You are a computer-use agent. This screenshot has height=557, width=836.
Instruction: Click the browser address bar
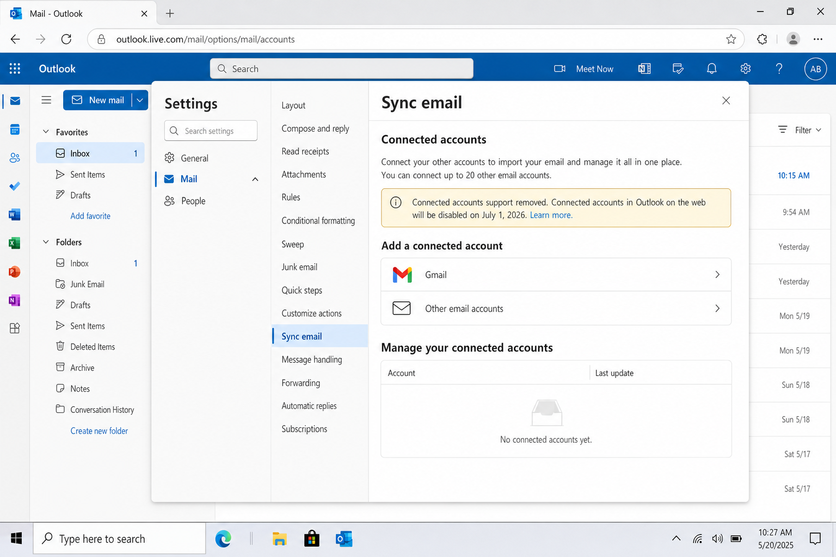coord(416,39)
